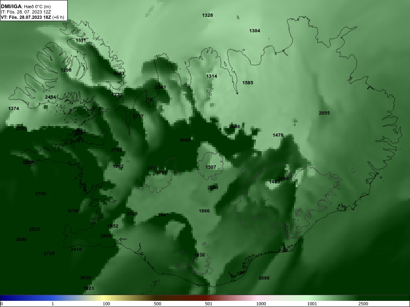Click the 1000 label on the color scale
The height and width of the screenshot is (307, 410).
tap(261, 304)
